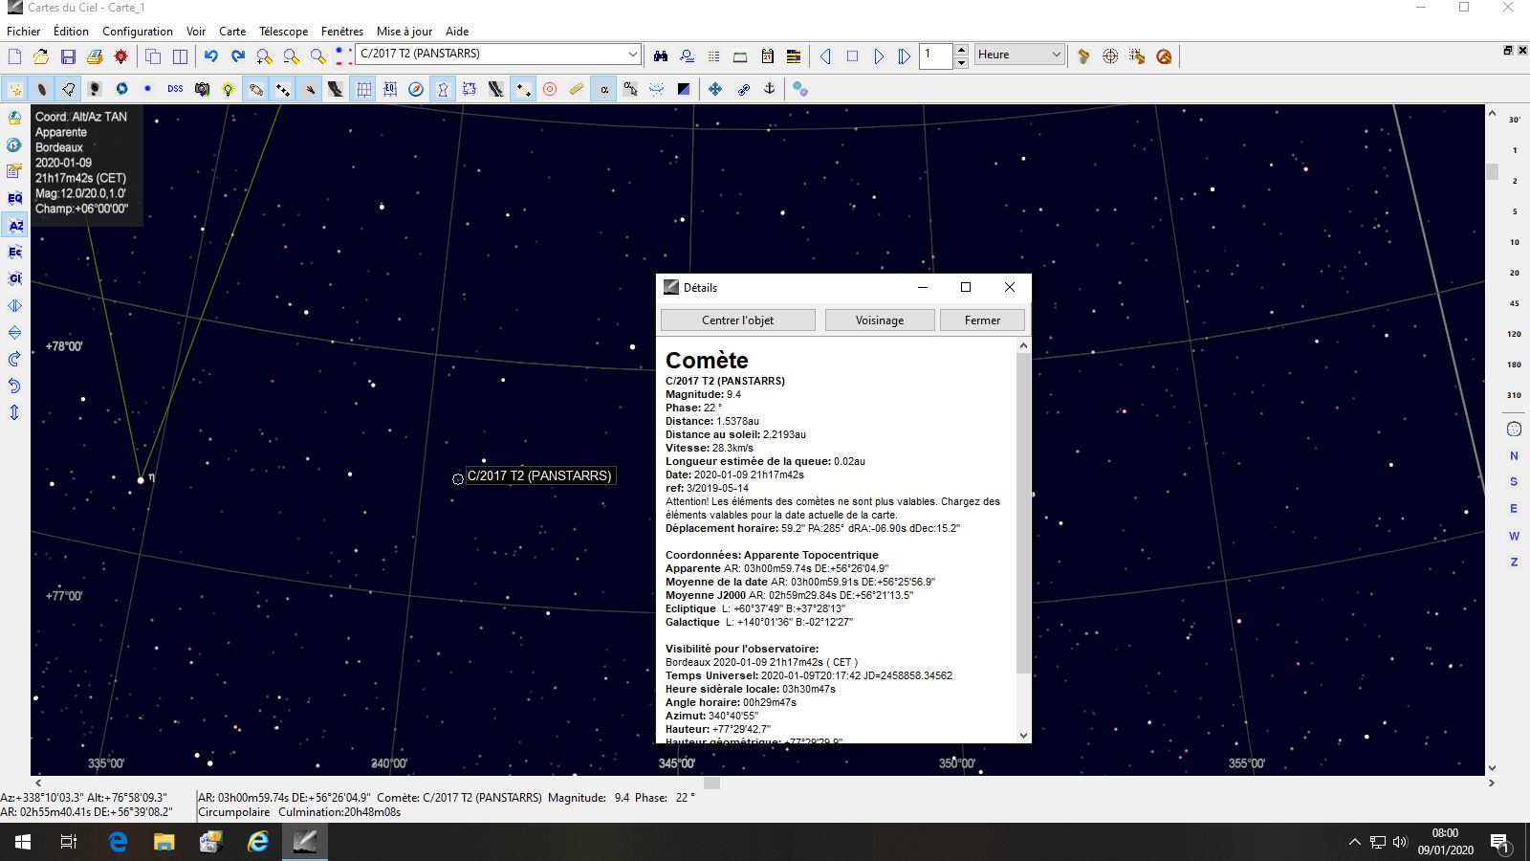Open a chart file via the folder icon
The width and height of the screenshot is (1530, 861).
pyautogui.click(x=40, y=56)
